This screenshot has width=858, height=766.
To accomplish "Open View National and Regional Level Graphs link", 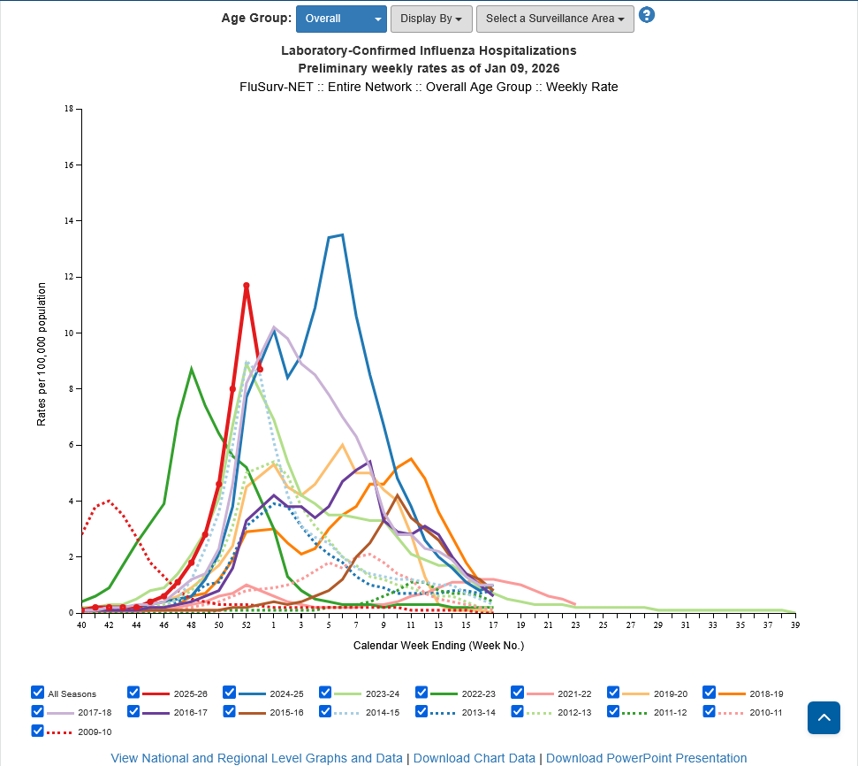I will [256, 758].
